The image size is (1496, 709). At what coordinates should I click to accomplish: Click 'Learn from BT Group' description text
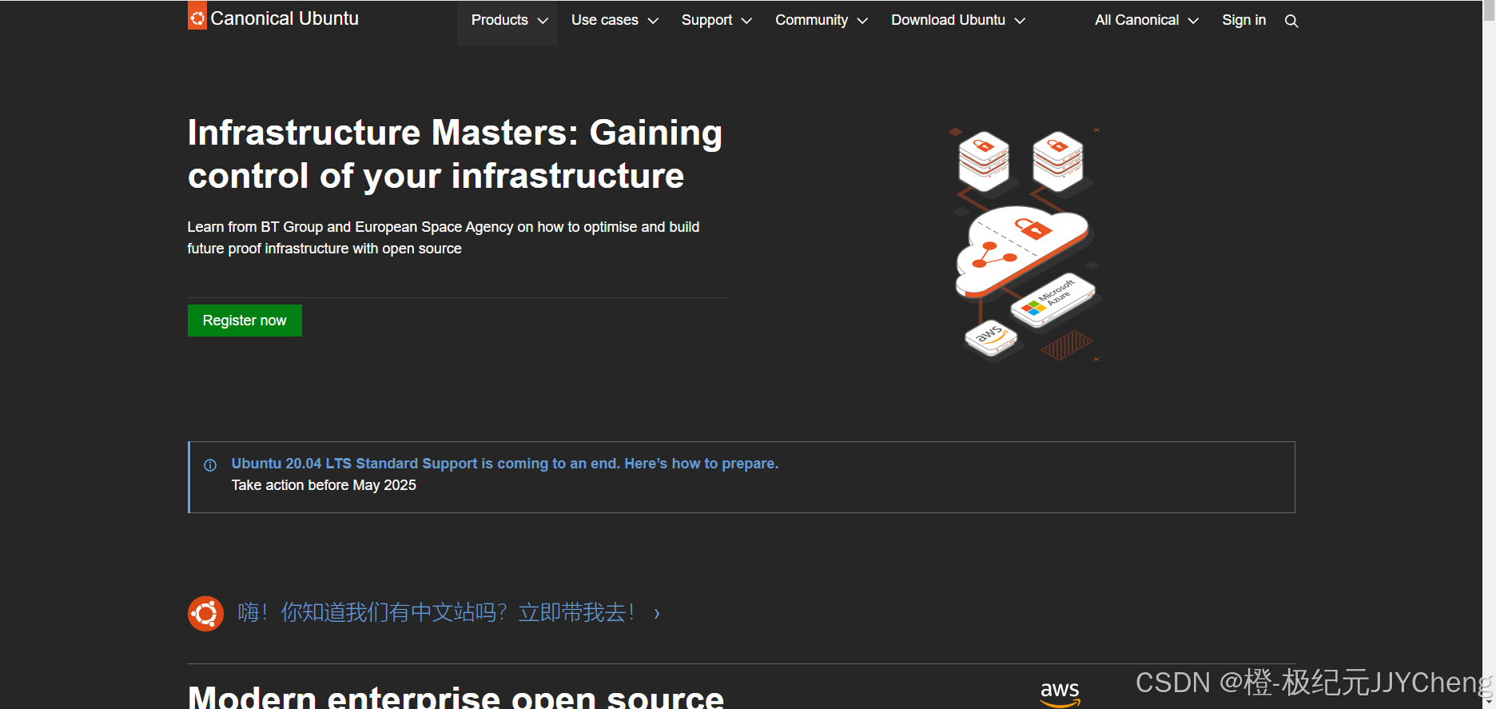[x=444, y=237]
